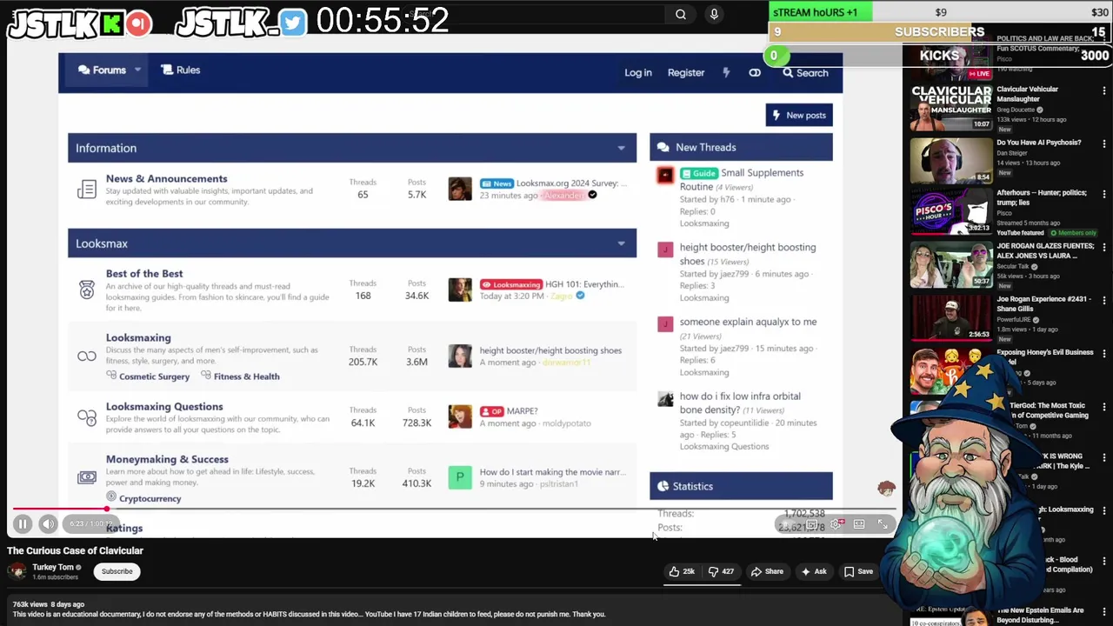Play Joe Rogan Experience #2431 thumbnail
The image size is (1113, 626).
coord(950,317)
